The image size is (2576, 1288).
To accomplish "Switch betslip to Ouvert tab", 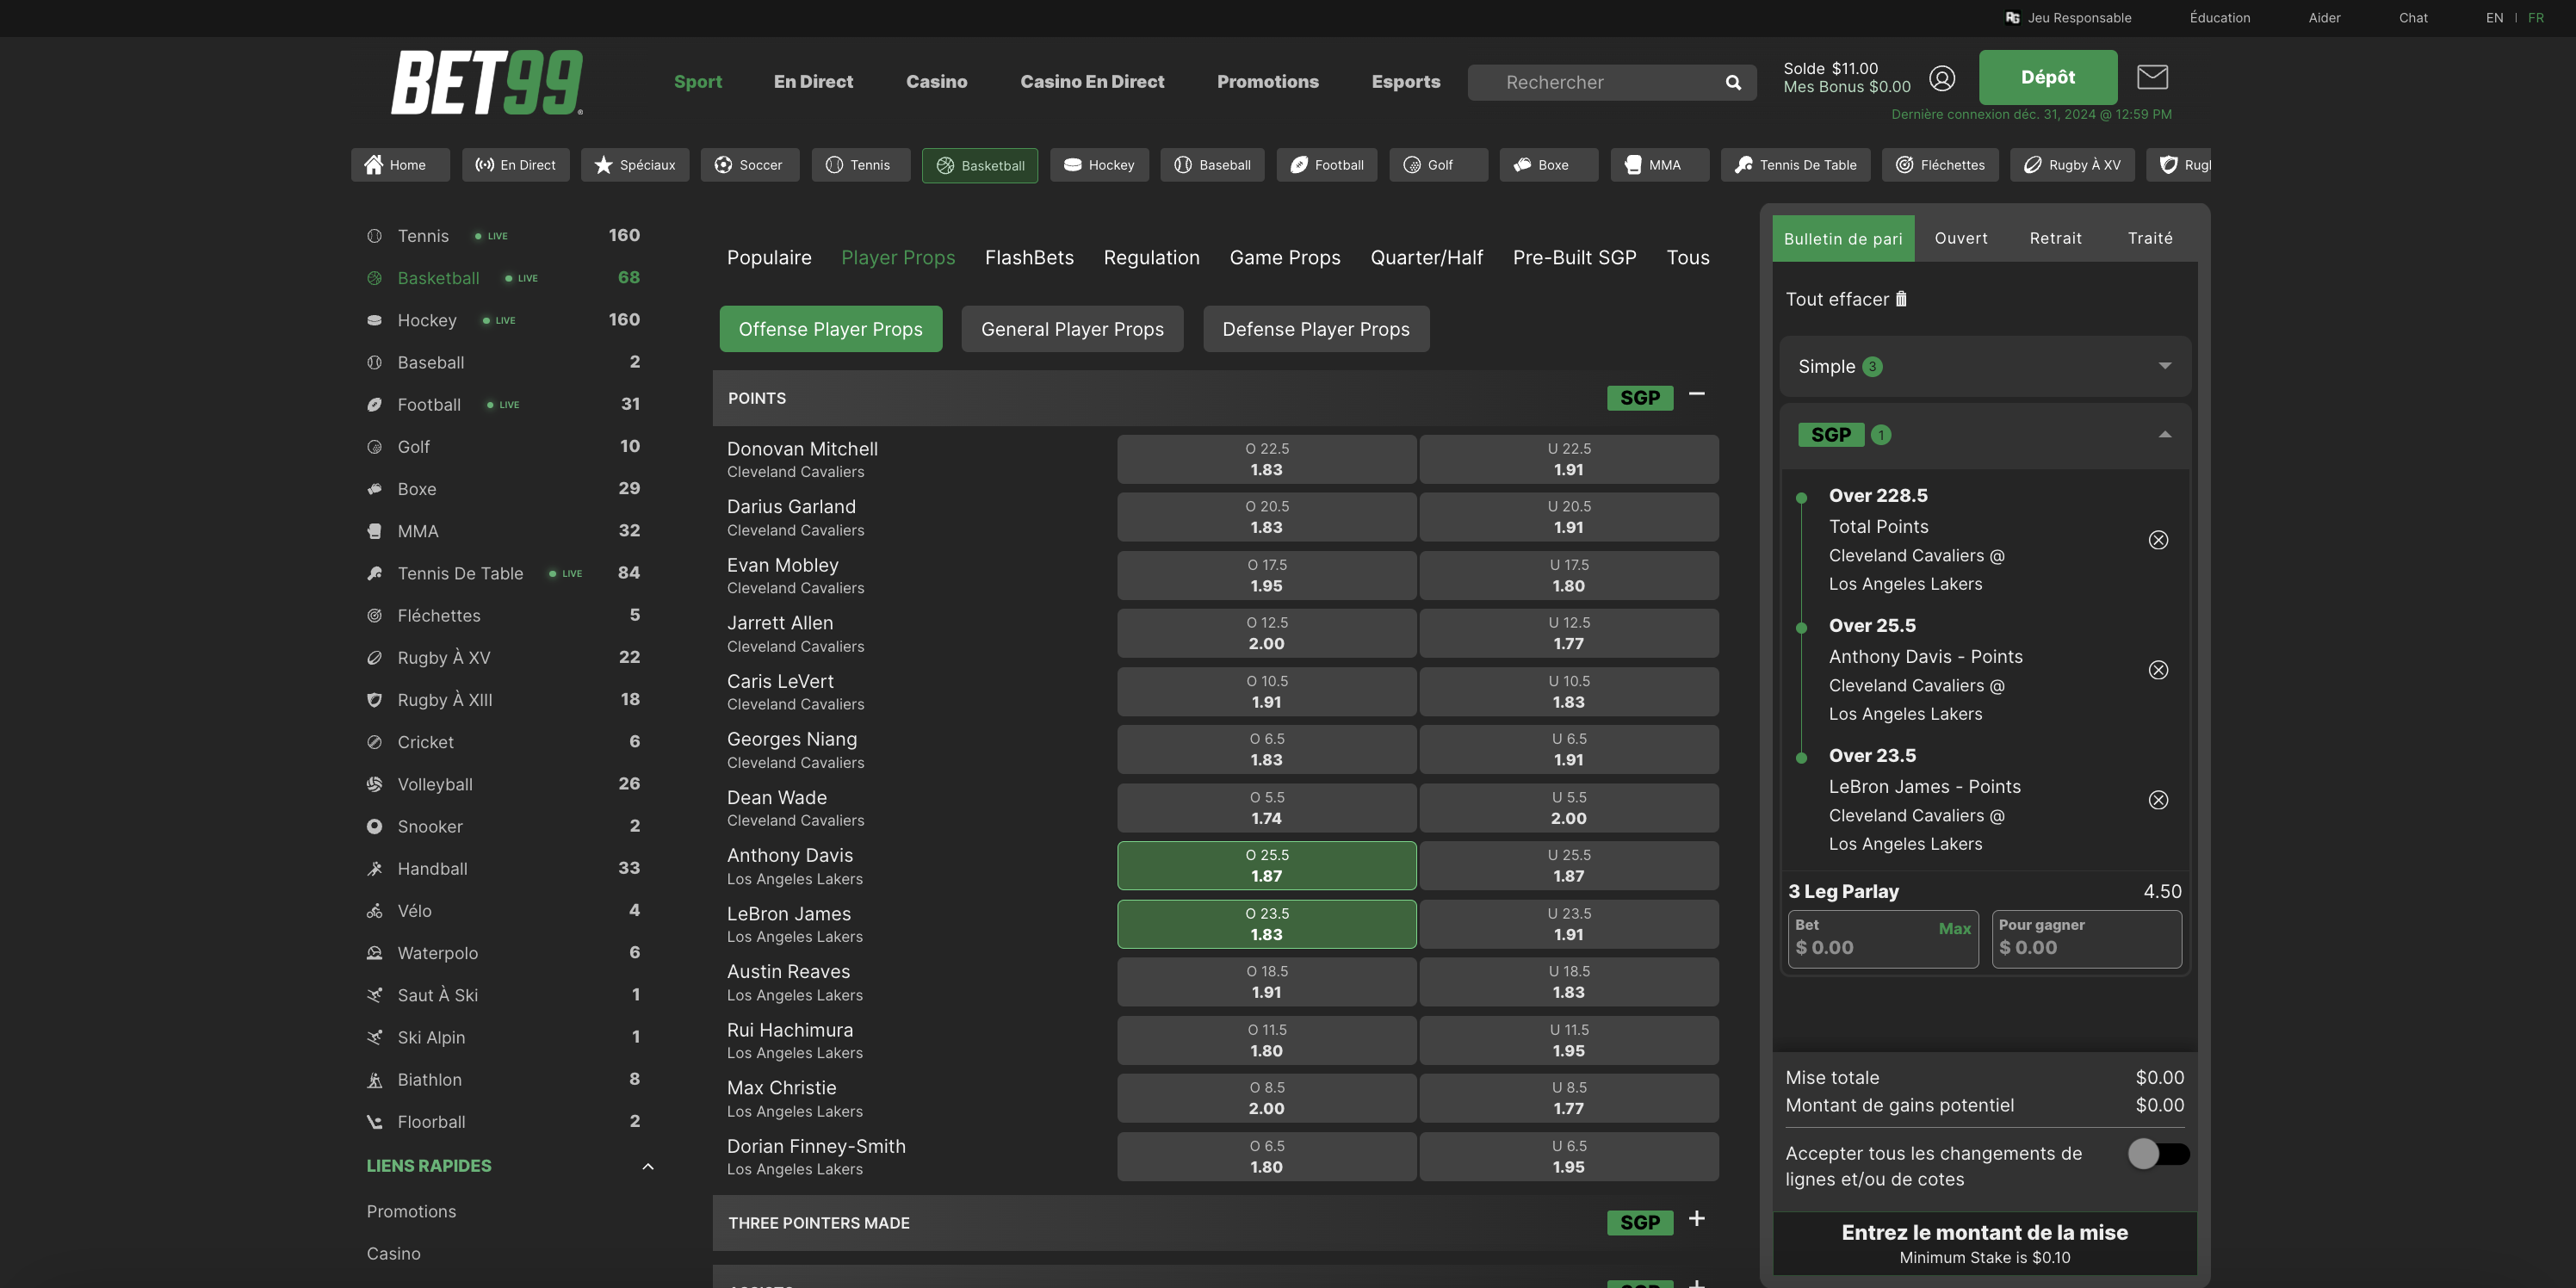I will 1961,238.
